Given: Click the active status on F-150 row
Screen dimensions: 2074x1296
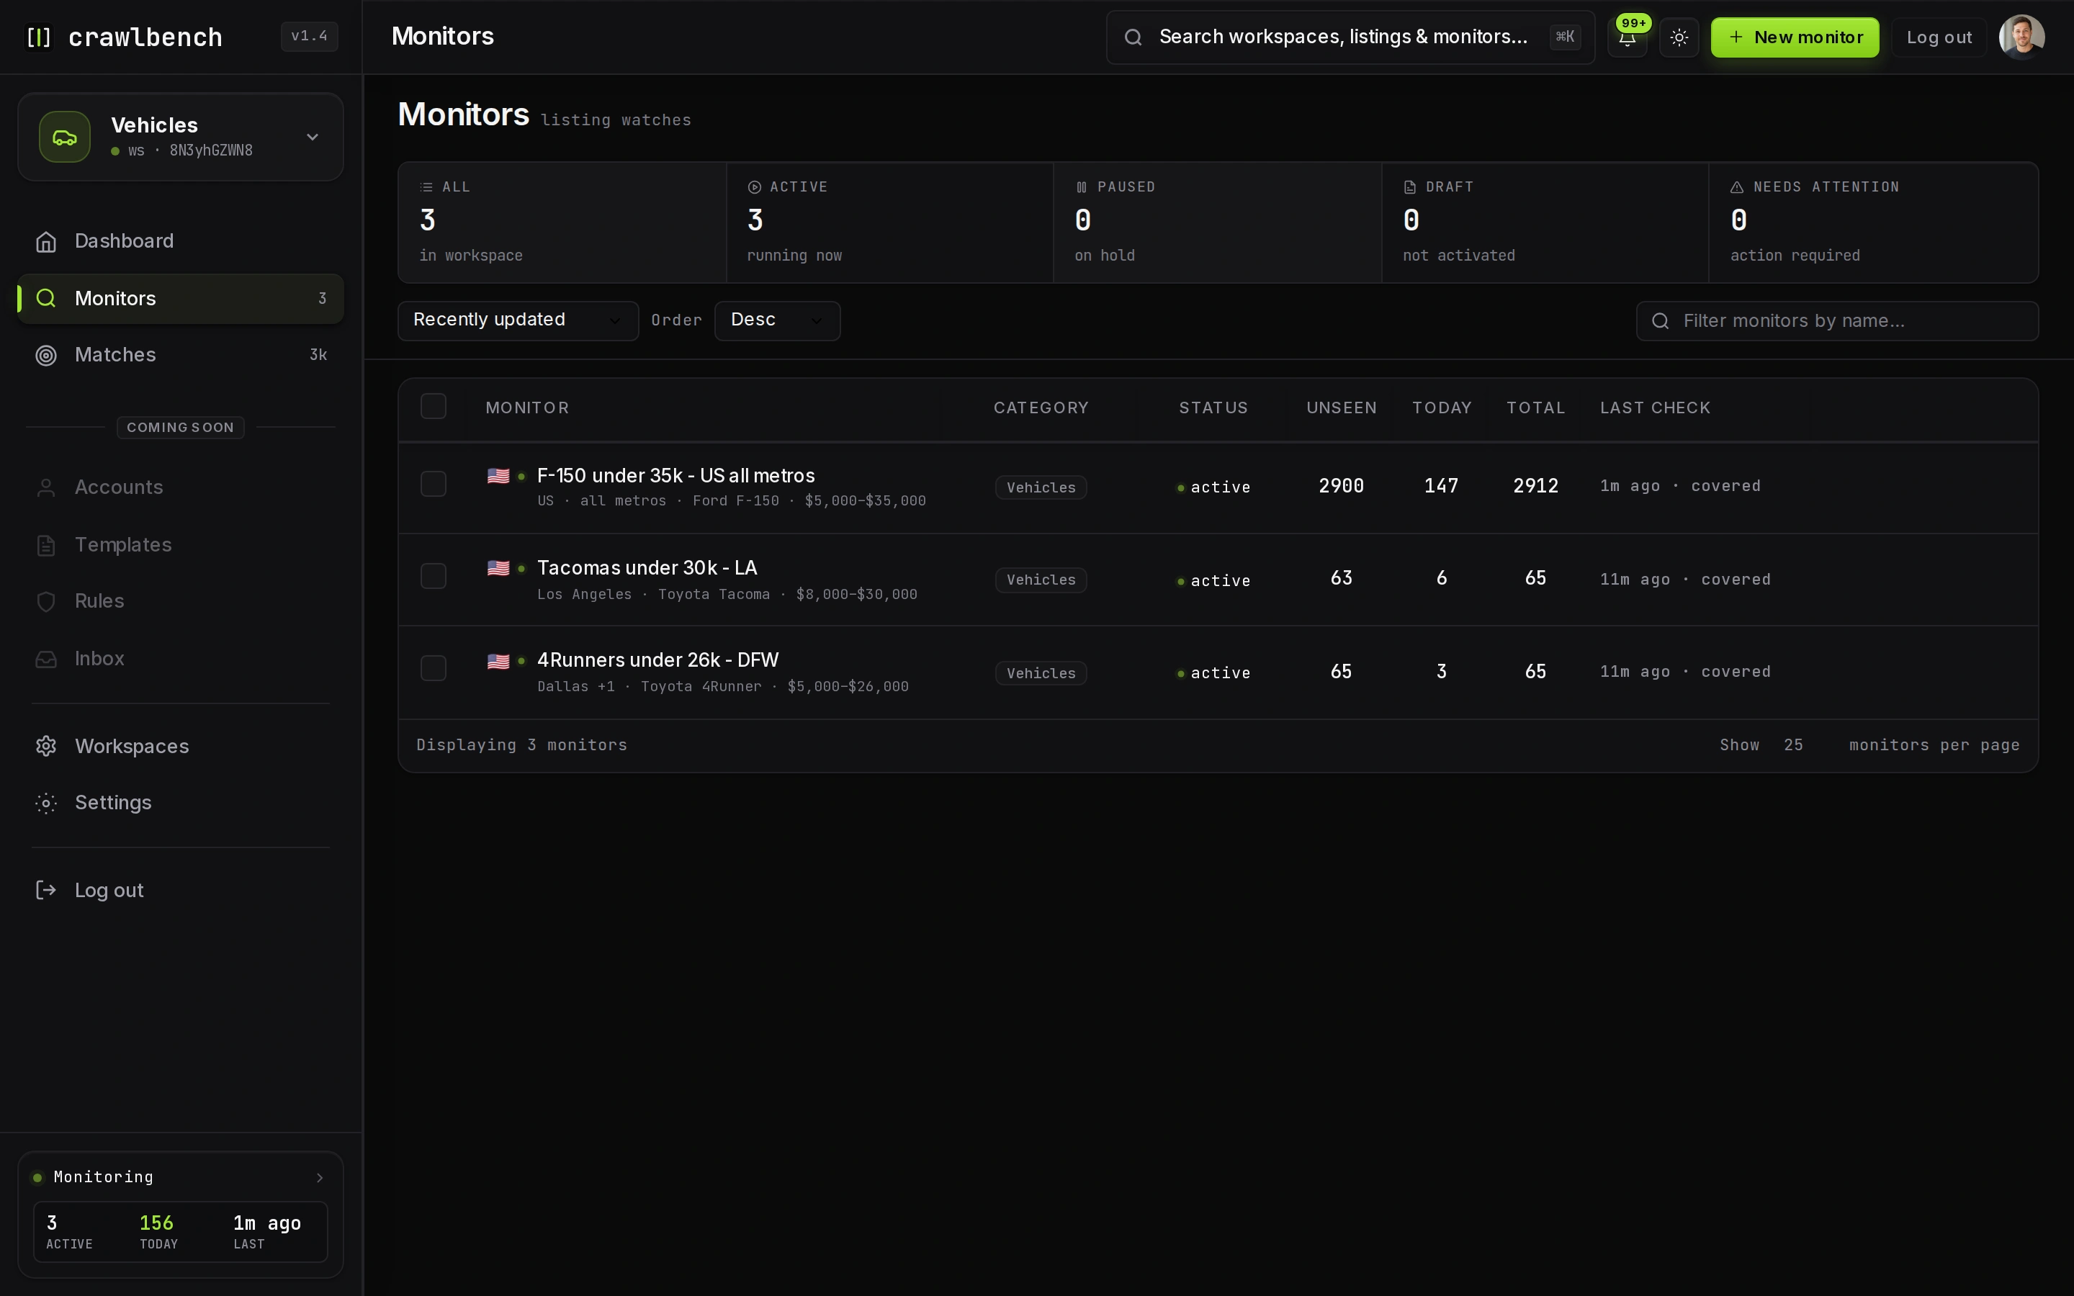Looking at the screenshot, I should [x=1213, y=487].
